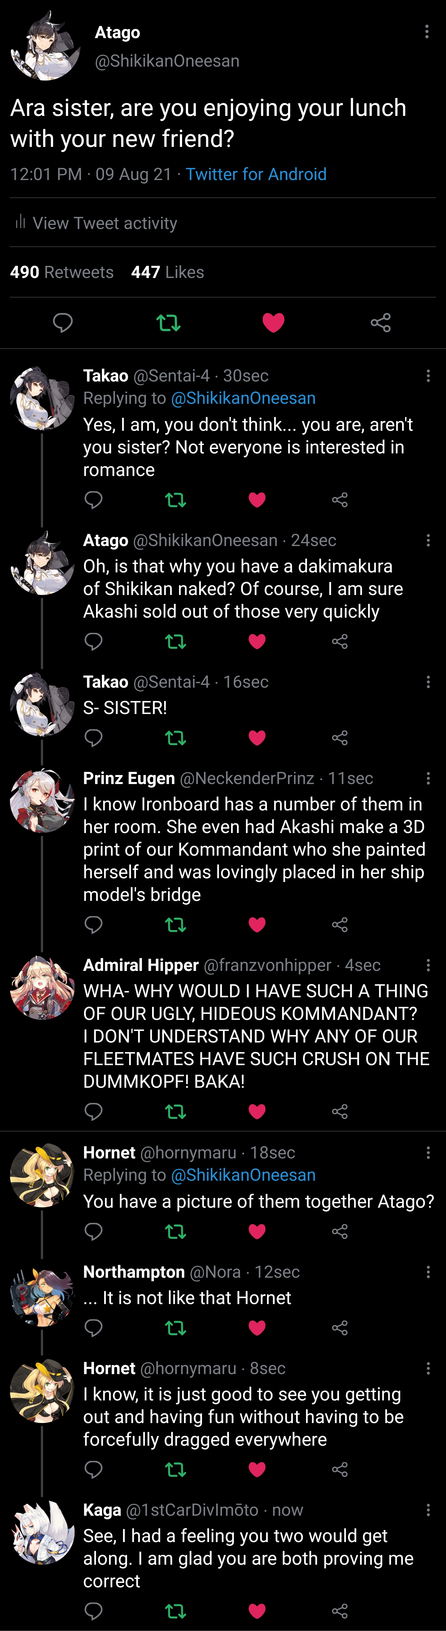
Task: Unlike Atago's main tweet
Action: (x=273, y=323)
